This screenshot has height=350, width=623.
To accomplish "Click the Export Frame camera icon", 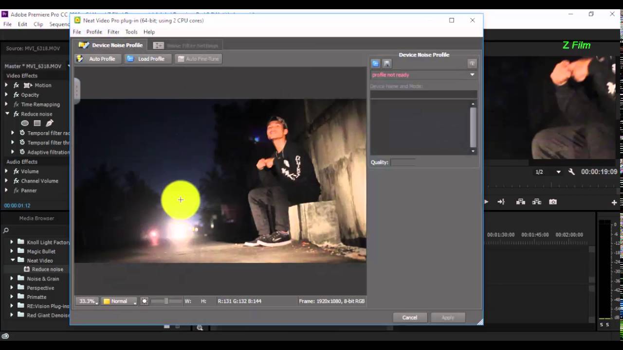I will [553, 202].
